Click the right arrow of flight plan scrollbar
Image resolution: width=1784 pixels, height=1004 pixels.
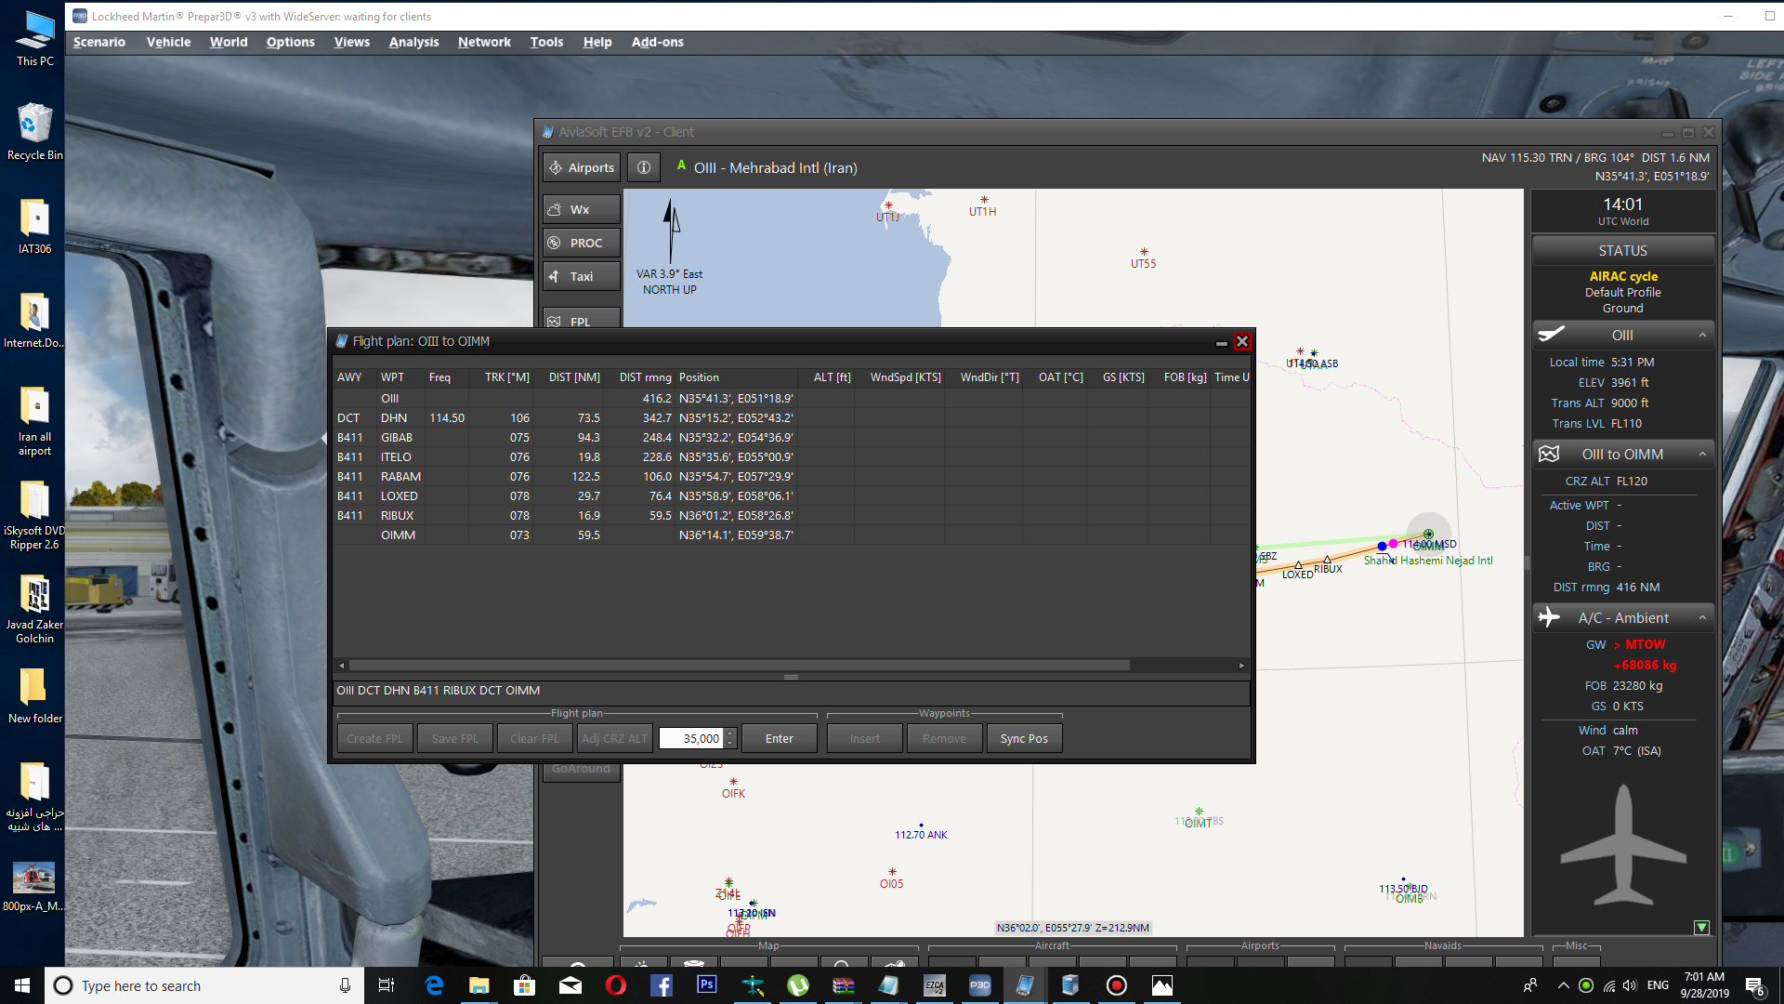point(1241,665)
